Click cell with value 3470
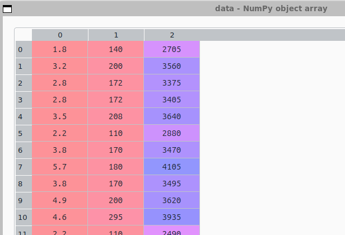The height and width of the screenshot is (235, 345). tap(172, 150)
